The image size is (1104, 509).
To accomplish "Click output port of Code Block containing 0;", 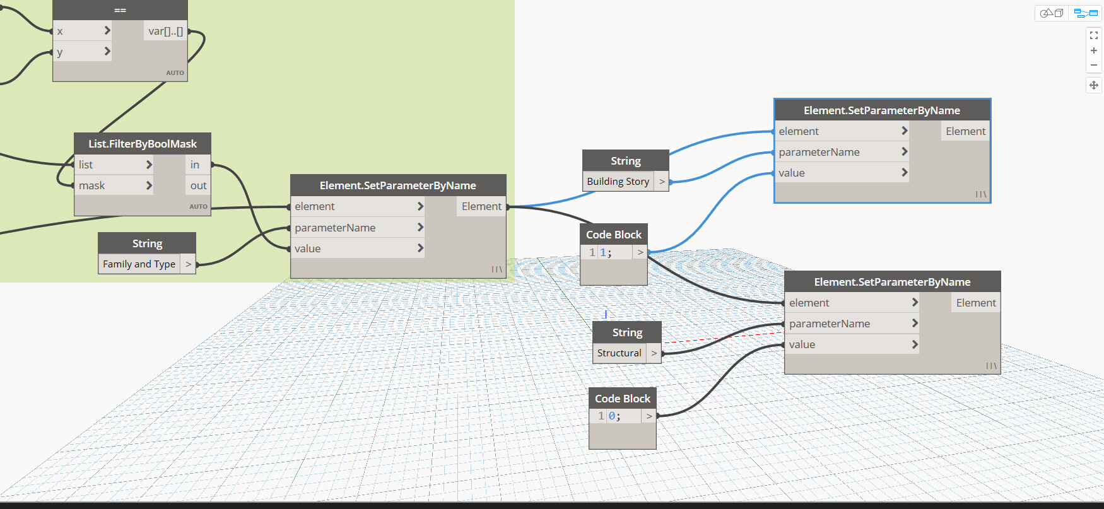I will pyautogui.click(x=649, y=416).
